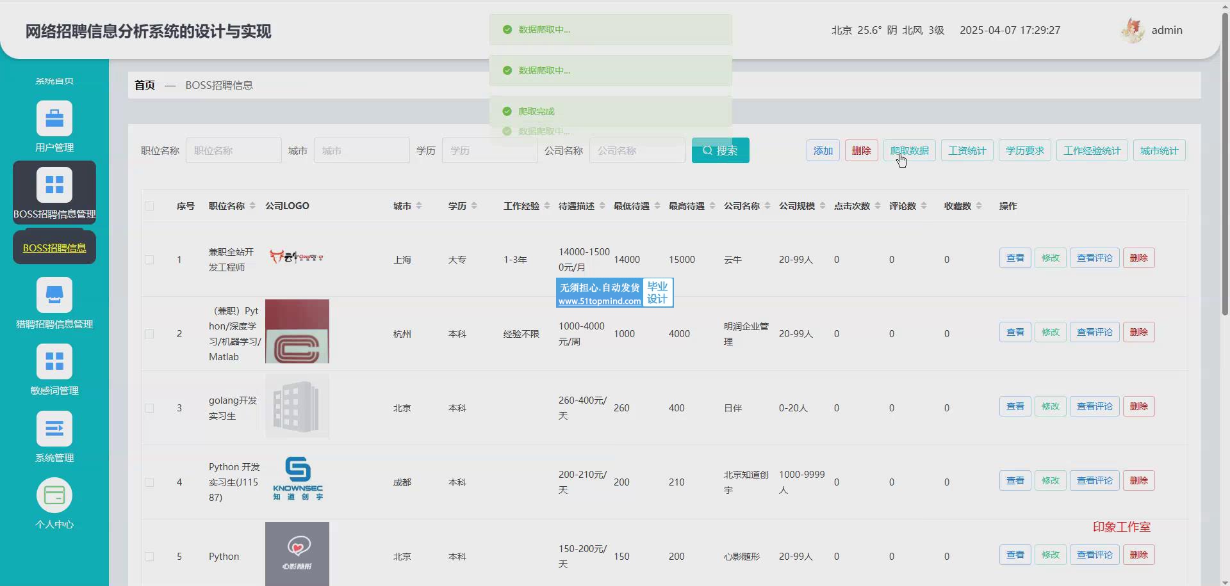Screen dimensions: 1230x586
Task: Click the BOSS招聘信息管理 grid icon
Action: click(54, 184)
